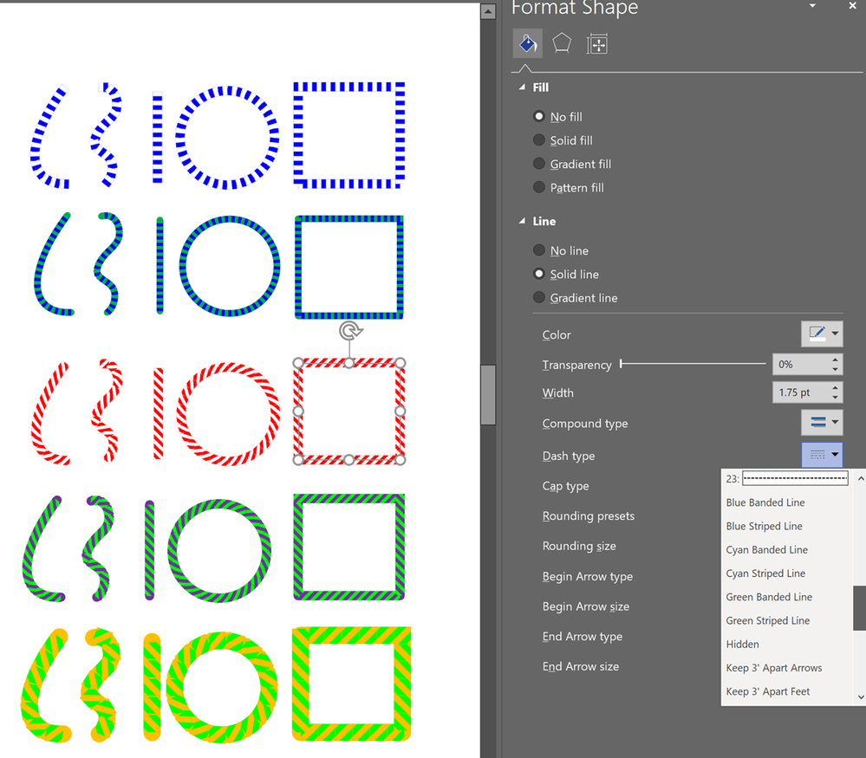Select the No line radio button
Image resolution: width=866 pixels, height=758 pixels.
539,250
